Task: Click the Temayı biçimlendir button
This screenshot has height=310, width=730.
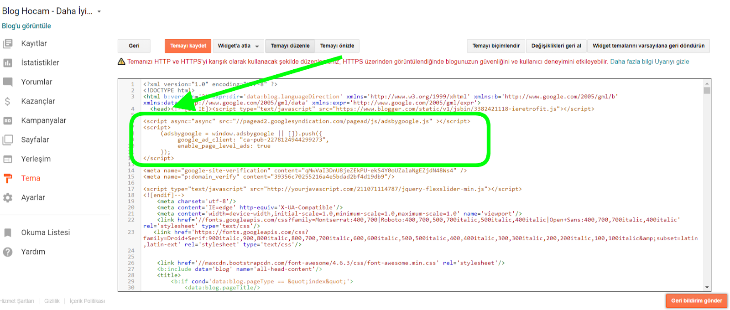Action: (496, 46)
